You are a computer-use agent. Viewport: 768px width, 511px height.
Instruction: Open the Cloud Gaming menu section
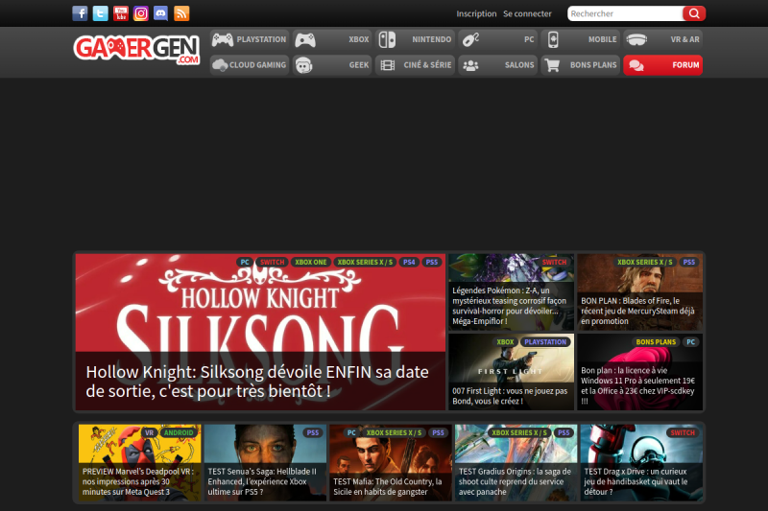(250, 65)
